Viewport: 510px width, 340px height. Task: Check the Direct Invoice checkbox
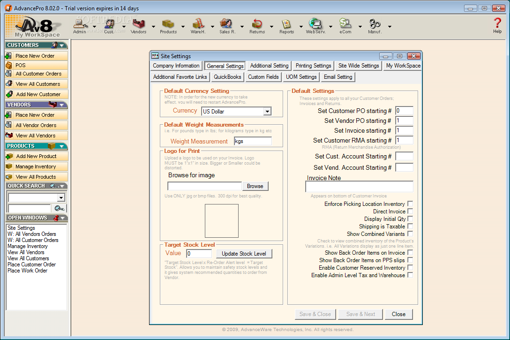[410, 211]
